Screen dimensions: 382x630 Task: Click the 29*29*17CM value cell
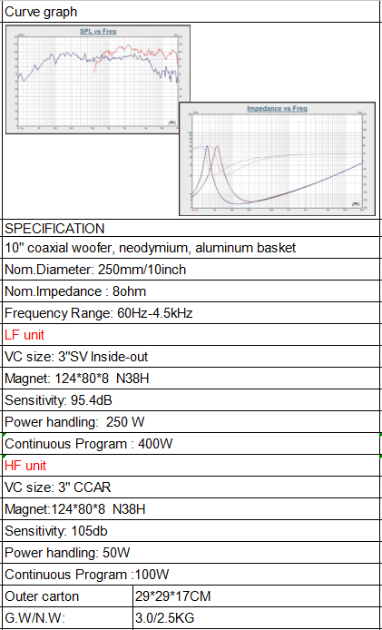[257, 596]
